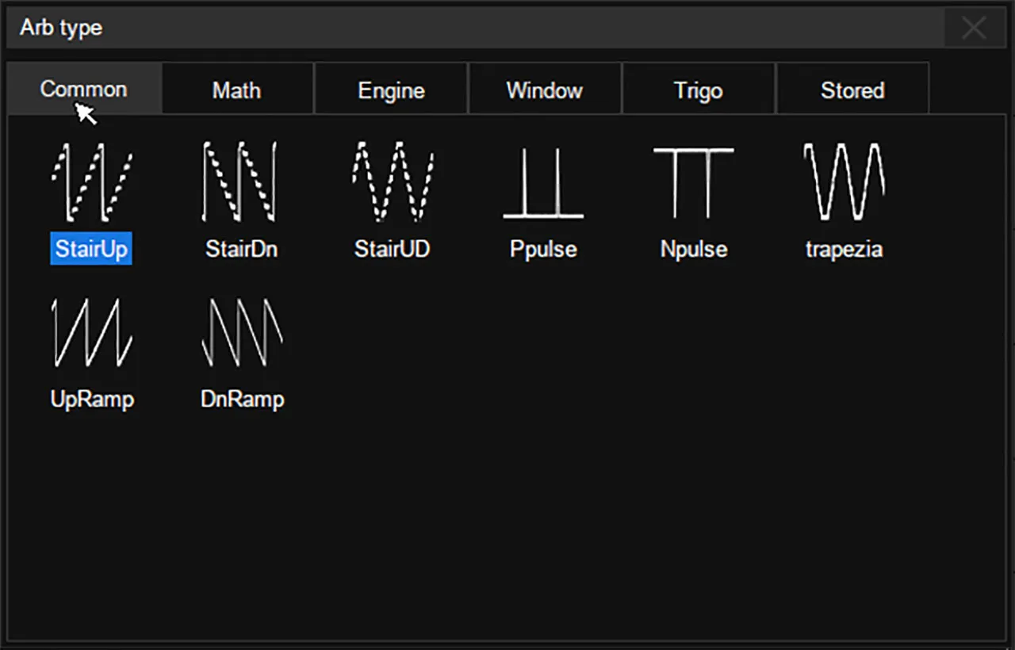Click the trapezia text label
Viewport: 1015px width, 650px height.
pos(844,249)
